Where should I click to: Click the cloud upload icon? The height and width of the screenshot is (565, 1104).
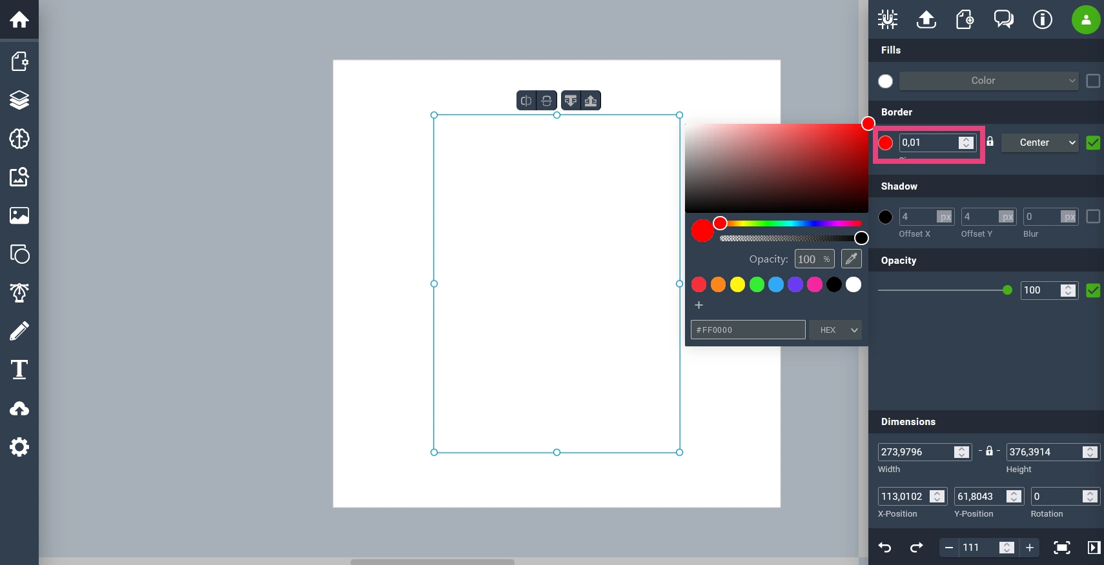coord(19,409)
